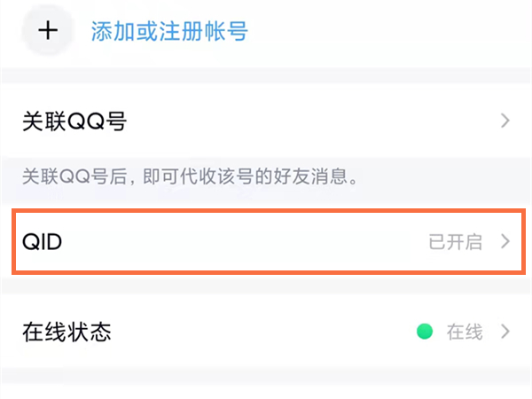
Task: Click gray divider strip above 关联QQ号 row
Action: coord(266,76)
